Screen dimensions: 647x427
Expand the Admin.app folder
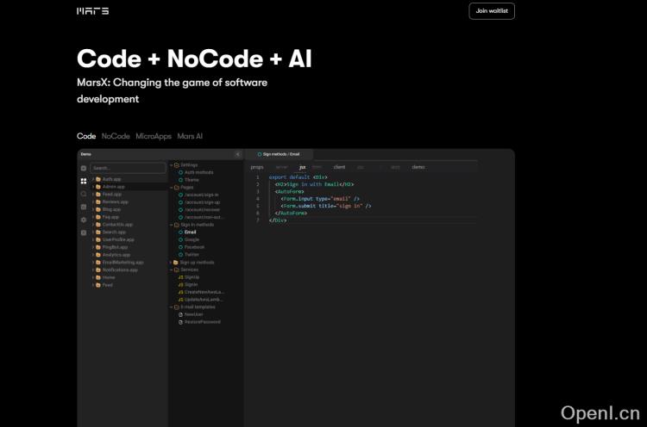[x=93, y=187]
